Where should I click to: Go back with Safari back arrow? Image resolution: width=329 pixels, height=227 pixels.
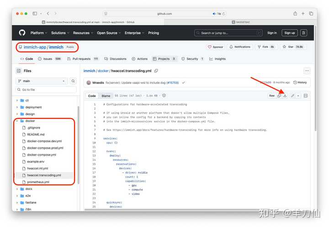point(48,13)
